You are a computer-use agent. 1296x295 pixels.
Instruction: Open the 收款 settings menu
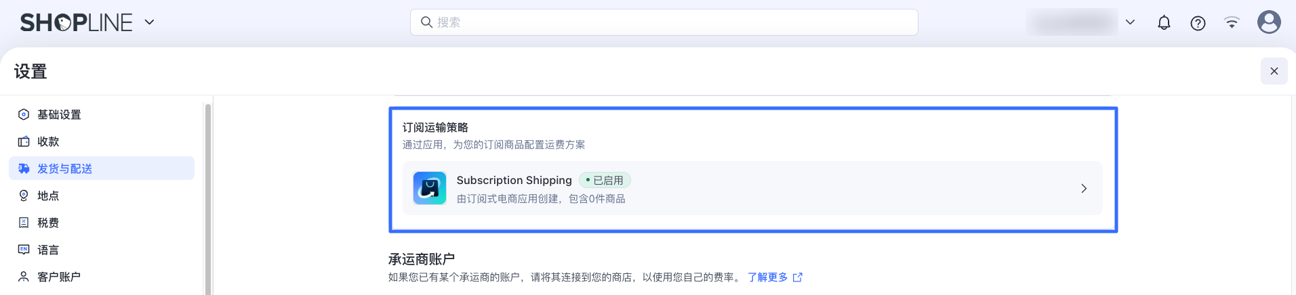point(48,141)
